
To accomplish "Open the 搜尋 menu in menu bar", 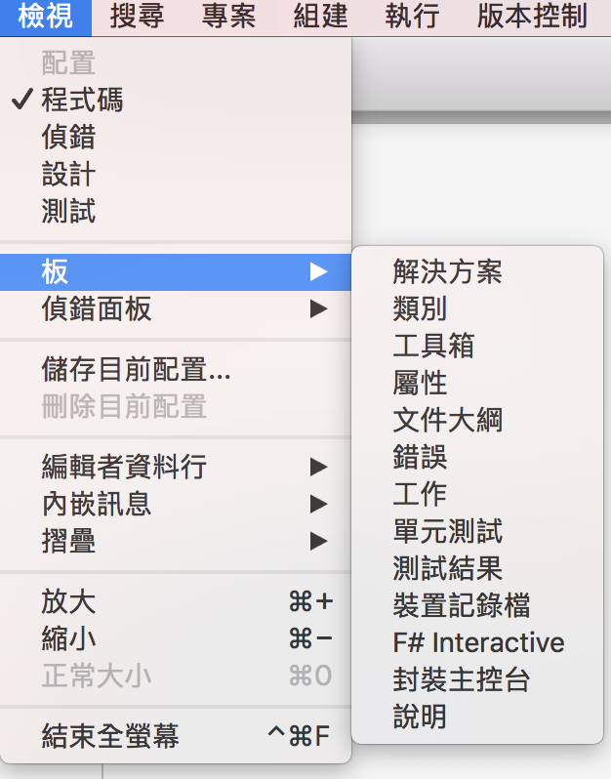I will click(137, 18).
